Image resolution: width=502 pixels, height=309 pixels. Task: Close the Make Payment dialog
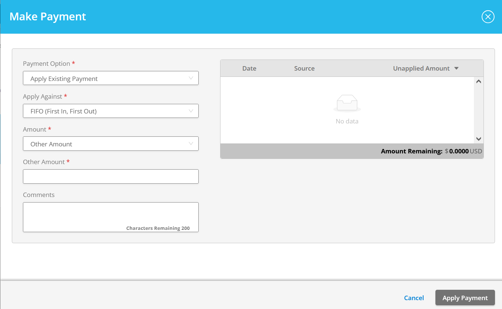tap(488, 17)
